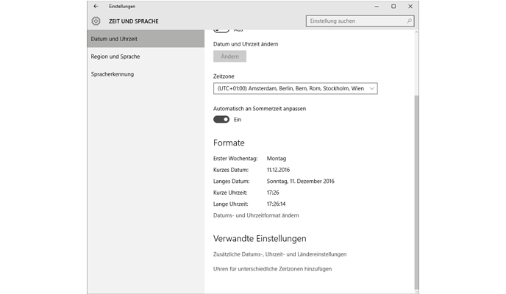506x294 pixels.
Task: Open the Zeitzone dropdown
Action: pos(295,88)
